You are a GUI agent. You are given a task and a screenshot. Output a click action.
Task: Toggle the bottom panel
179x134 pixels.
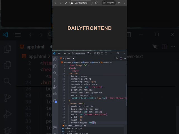pyautogui.click(x=102, y=53)
